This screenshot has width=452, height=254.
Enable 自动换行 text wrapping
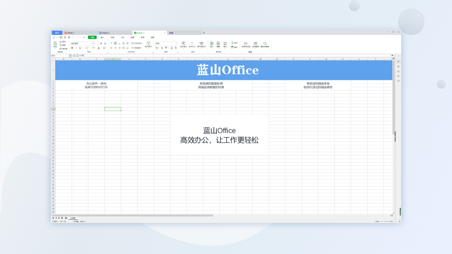click(137, 48)
